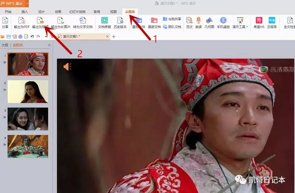Click the audio speaker icon on slide
The image size is (295, 193).
[67, 67]
